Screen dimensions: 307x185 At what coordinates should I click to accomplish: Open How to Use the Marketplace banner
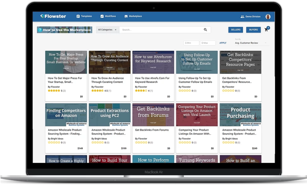tap(65, 30)
